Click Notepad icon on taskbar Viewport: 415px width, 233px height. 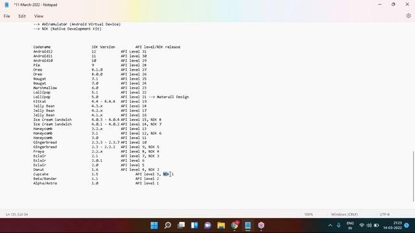pos(248,225)
